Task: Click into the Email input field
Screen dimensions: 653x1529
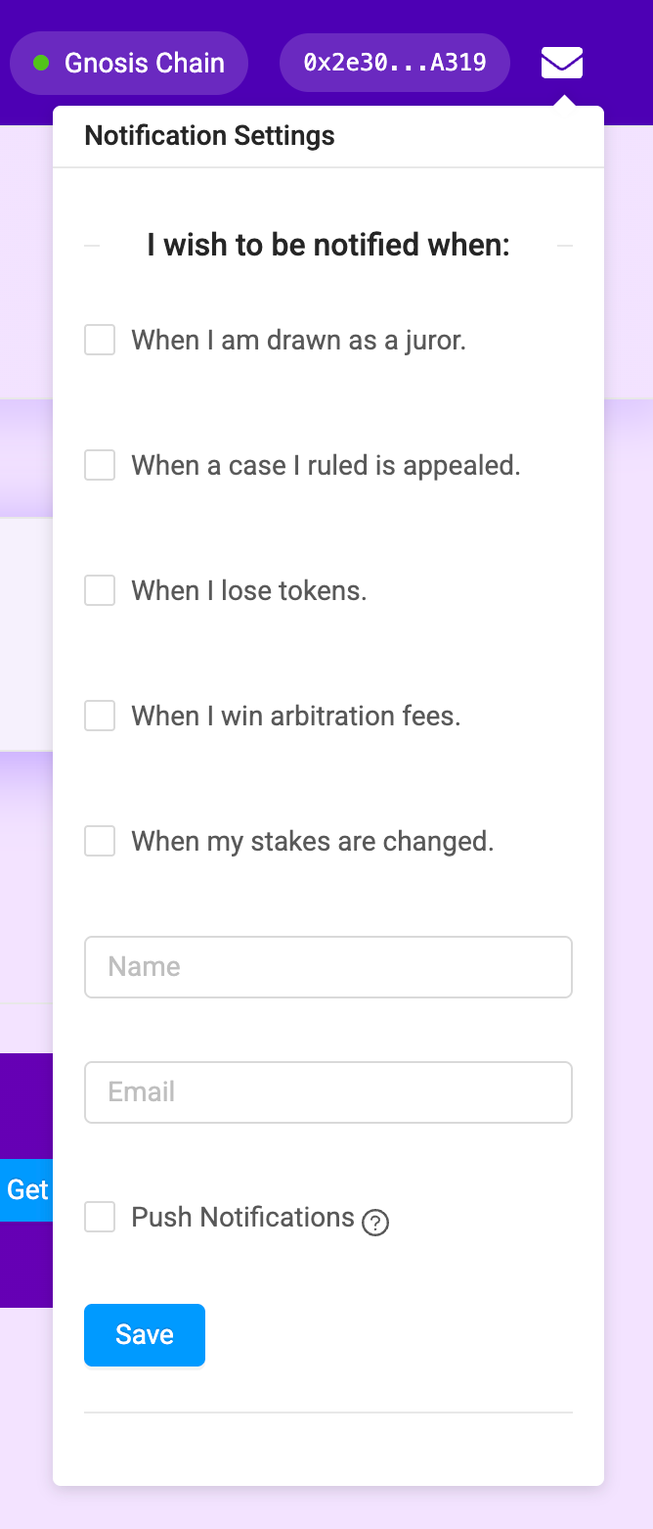Action: 328,1092
